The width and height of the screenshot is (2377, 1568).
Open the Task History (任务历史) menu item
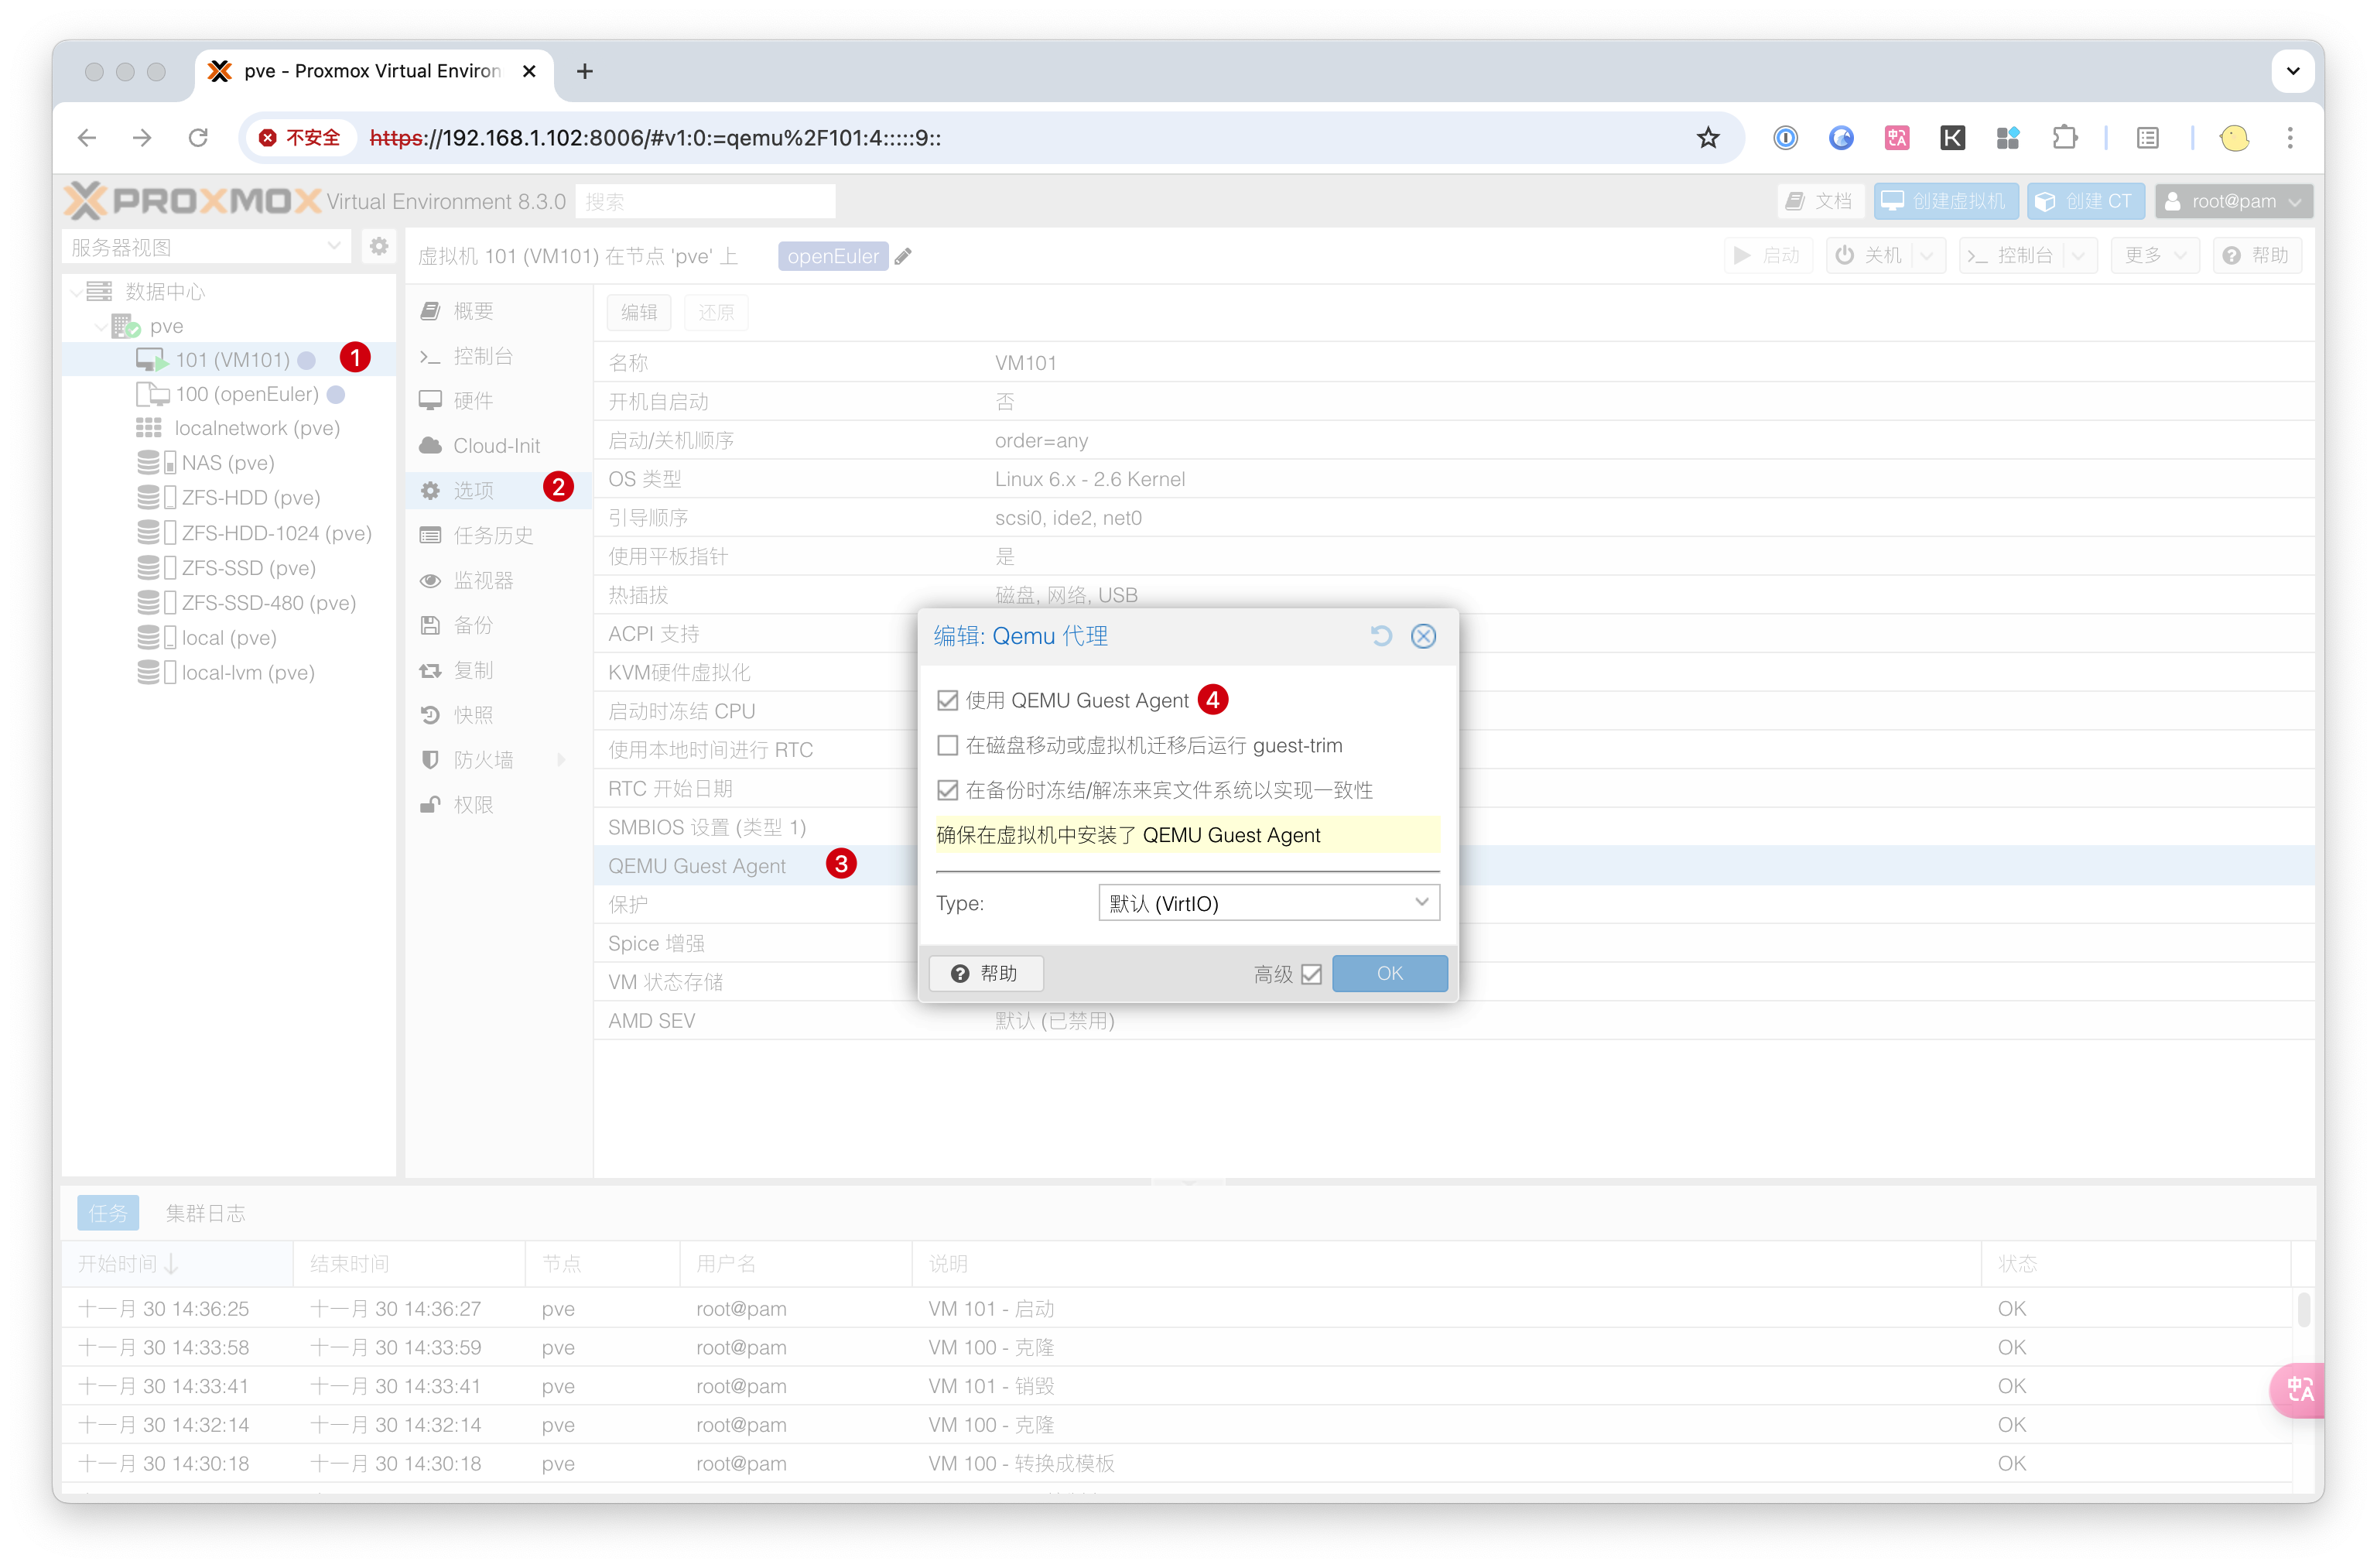[x=497, y=535]
